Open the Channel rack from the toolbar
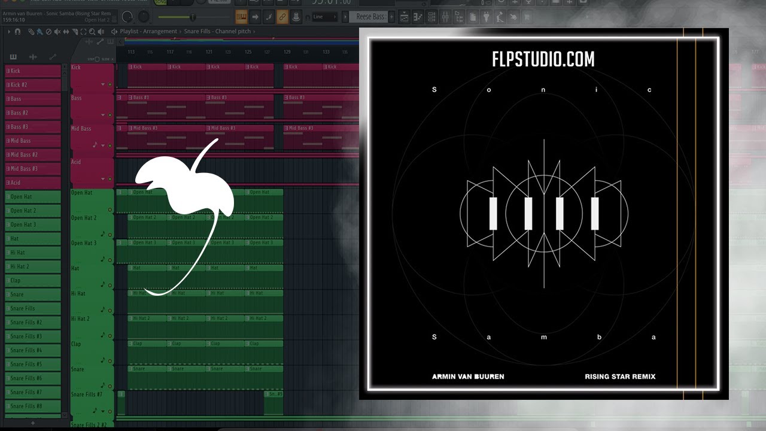 coord(431,17)
